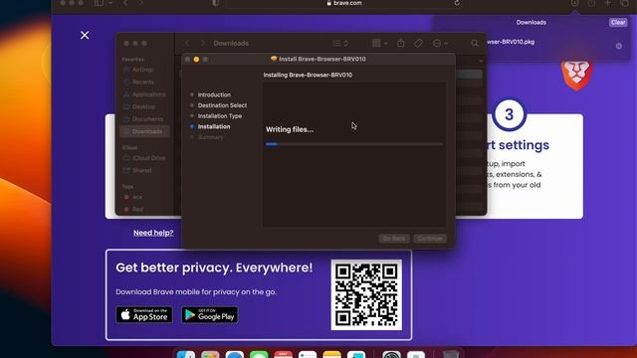This screenshot has width=637, height=358.
Task: Click the Writing files progress bar
Action: tap(354, 144)
